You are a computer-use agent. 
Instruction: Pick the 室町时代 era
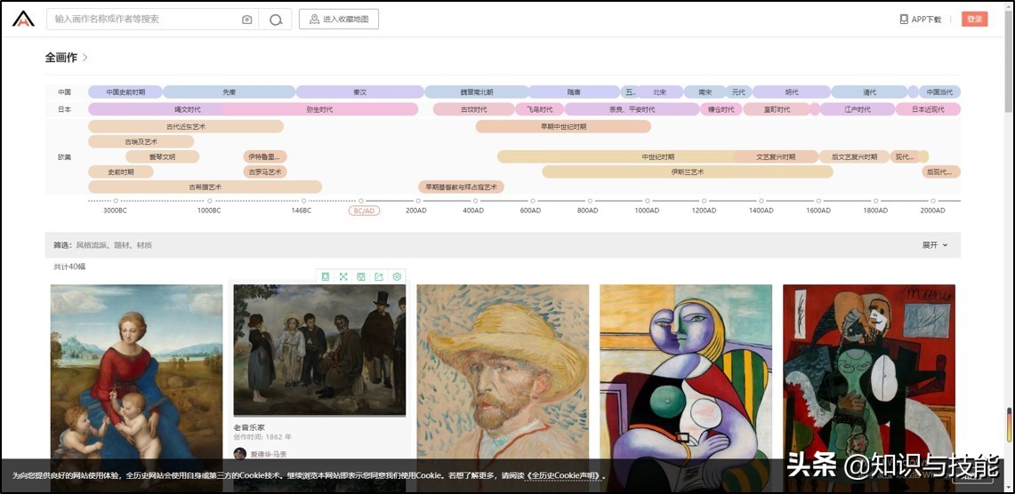pyautogui.click(x=776, y=110)
